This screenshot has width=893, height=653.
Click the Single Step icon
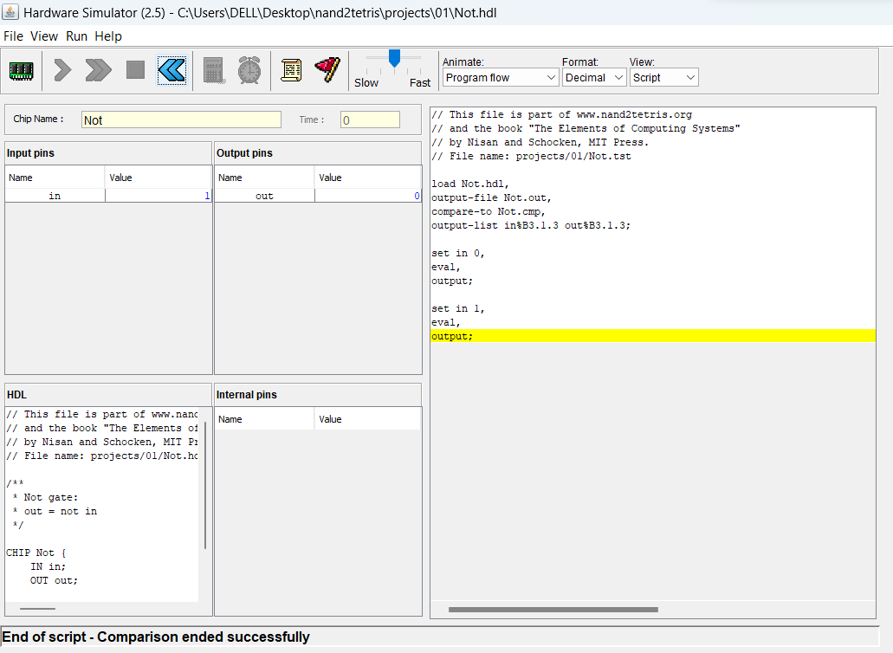(61, 70)
